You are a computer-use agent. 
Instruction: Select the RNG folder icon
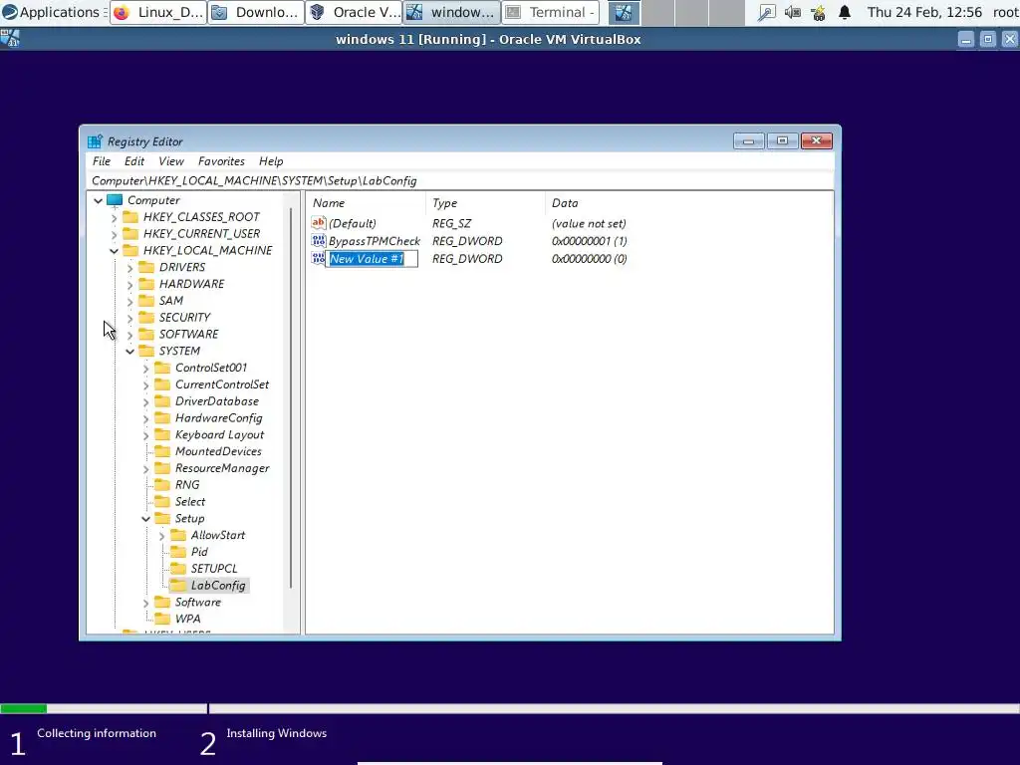click(162, 485)
